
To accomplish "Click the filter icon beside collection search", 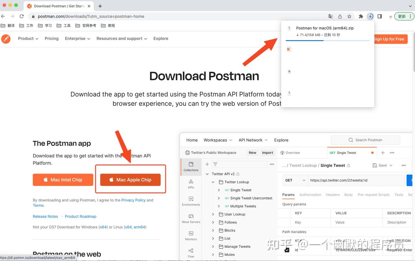I will [216, 164].
